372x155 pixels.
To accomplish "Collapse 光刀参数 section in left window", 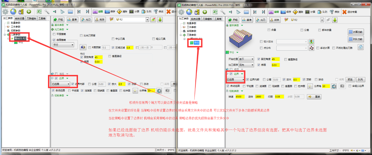I will (x=68, y=29).
